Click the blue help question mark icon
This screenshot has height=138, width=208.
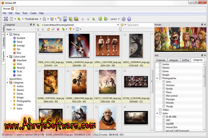(x=129, y=19)
